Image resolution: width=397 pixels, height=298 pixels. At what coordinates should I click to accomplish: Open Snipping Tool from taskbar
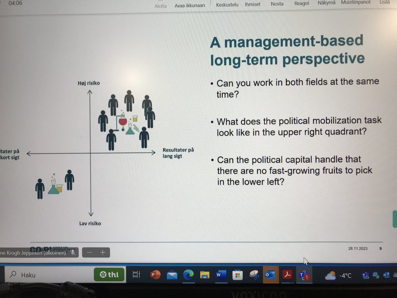point(254,275)
